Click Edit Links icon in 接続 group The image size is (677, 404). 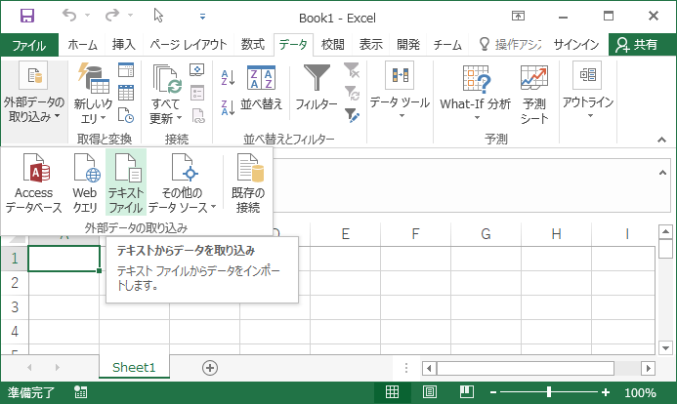point(197,115)
